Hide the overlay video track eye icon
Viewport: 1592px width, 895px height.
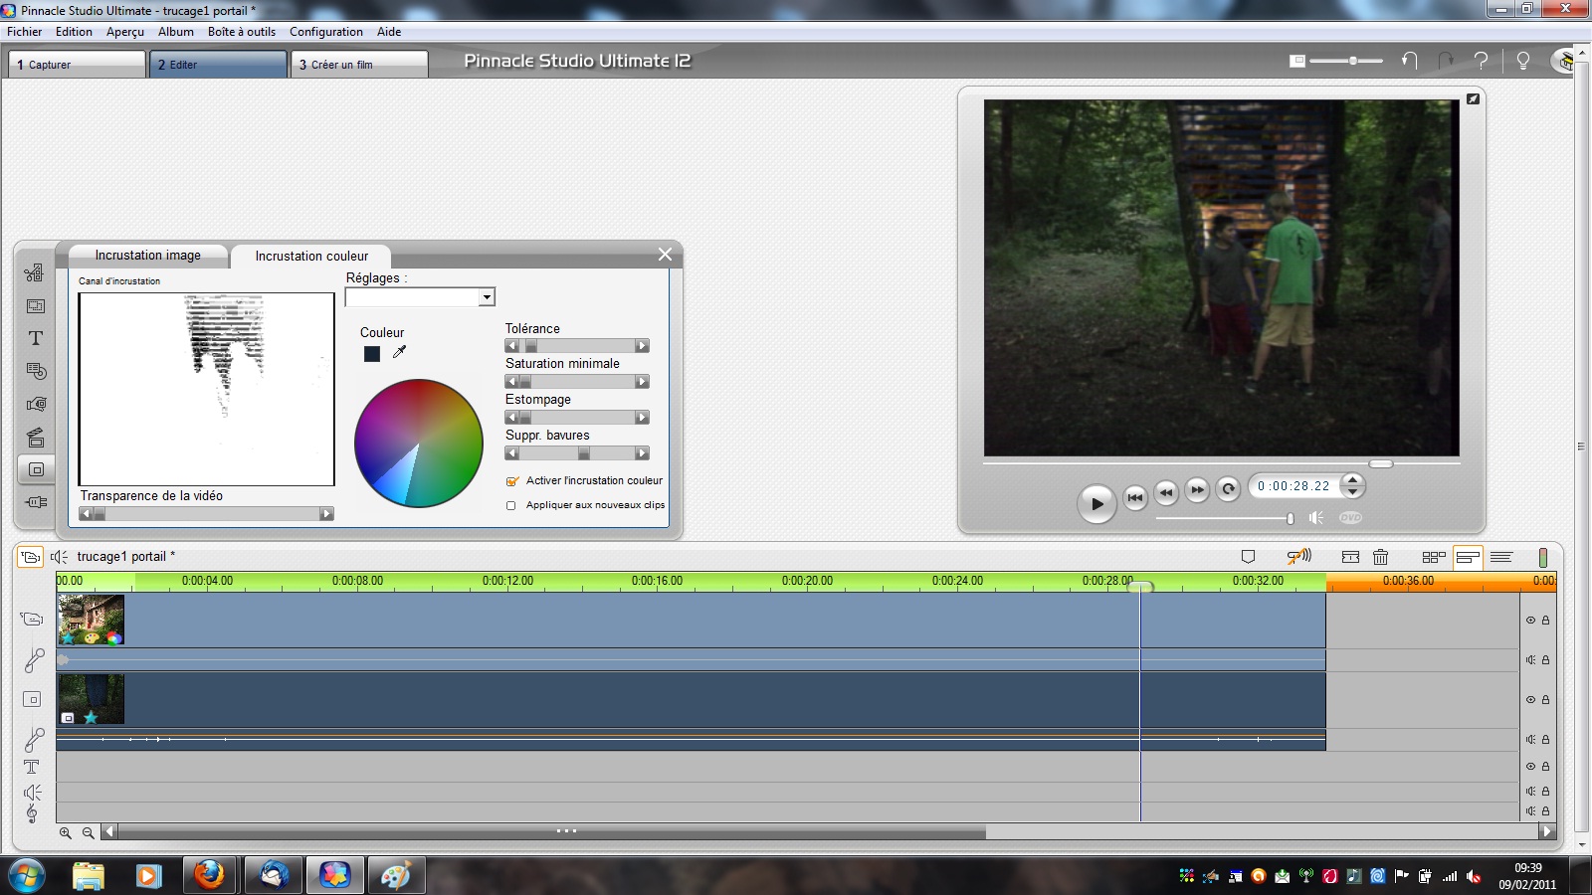click(1530, 699)
